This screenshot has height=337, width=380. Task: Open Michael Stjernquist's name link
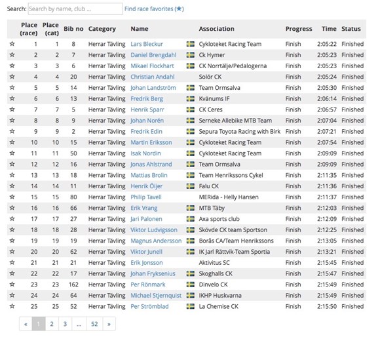[156, 295]
